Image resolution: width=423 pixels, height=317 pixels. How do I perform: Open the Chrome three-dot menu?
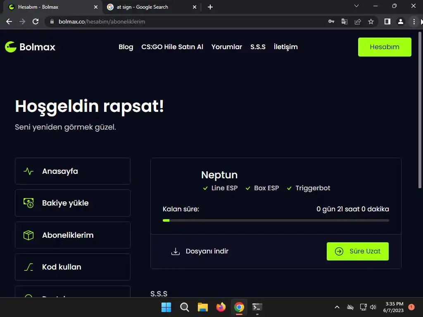click(x=414, y=21)
